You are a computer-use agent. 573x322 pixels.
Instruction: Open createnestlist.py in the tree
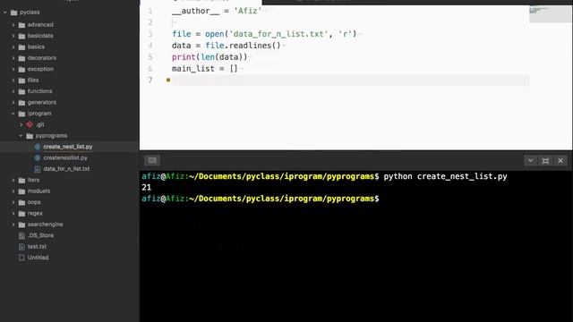pyautogui.click(x=65, y=157)
